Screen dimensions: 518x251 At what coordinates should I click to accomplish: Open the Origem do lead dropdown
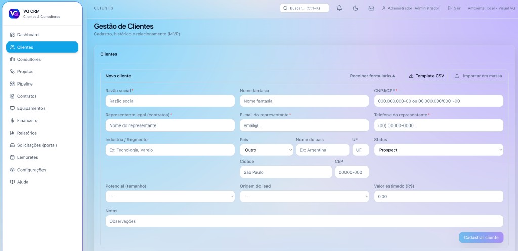point(304,196)
